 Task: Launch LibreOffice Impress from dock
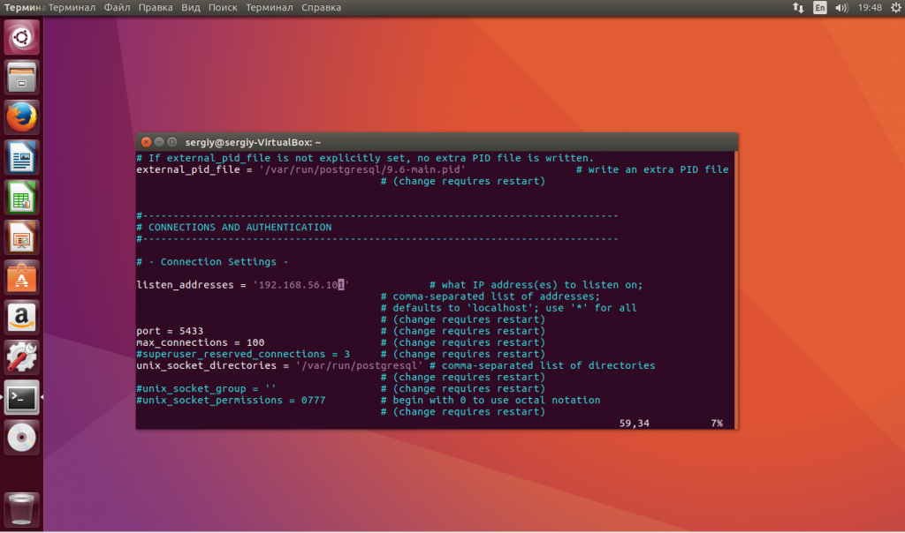coord(21,237)
